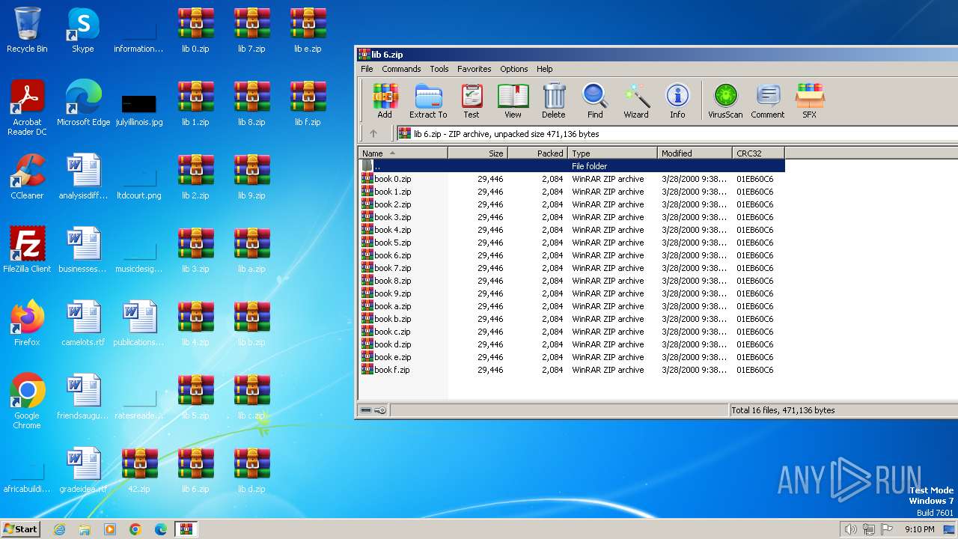This screenshot has height=539, width=958.
Task: Open the Tools menu
Action: coord(439,69)
